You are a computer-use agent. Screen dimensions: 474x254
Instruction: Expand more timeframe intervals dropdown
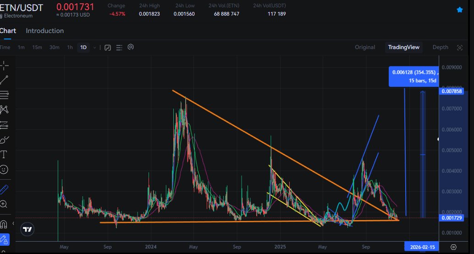click(x=94, y=48)
